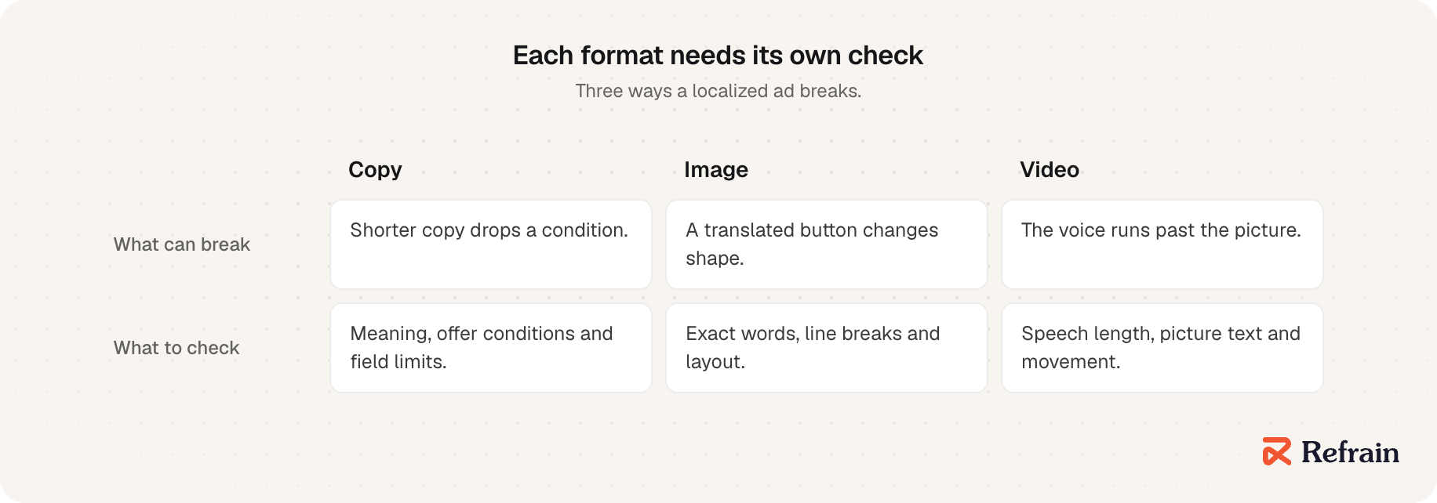
Task: Click the 'Speech length, picture text and movement.' card
Action: click(1162, 348)
